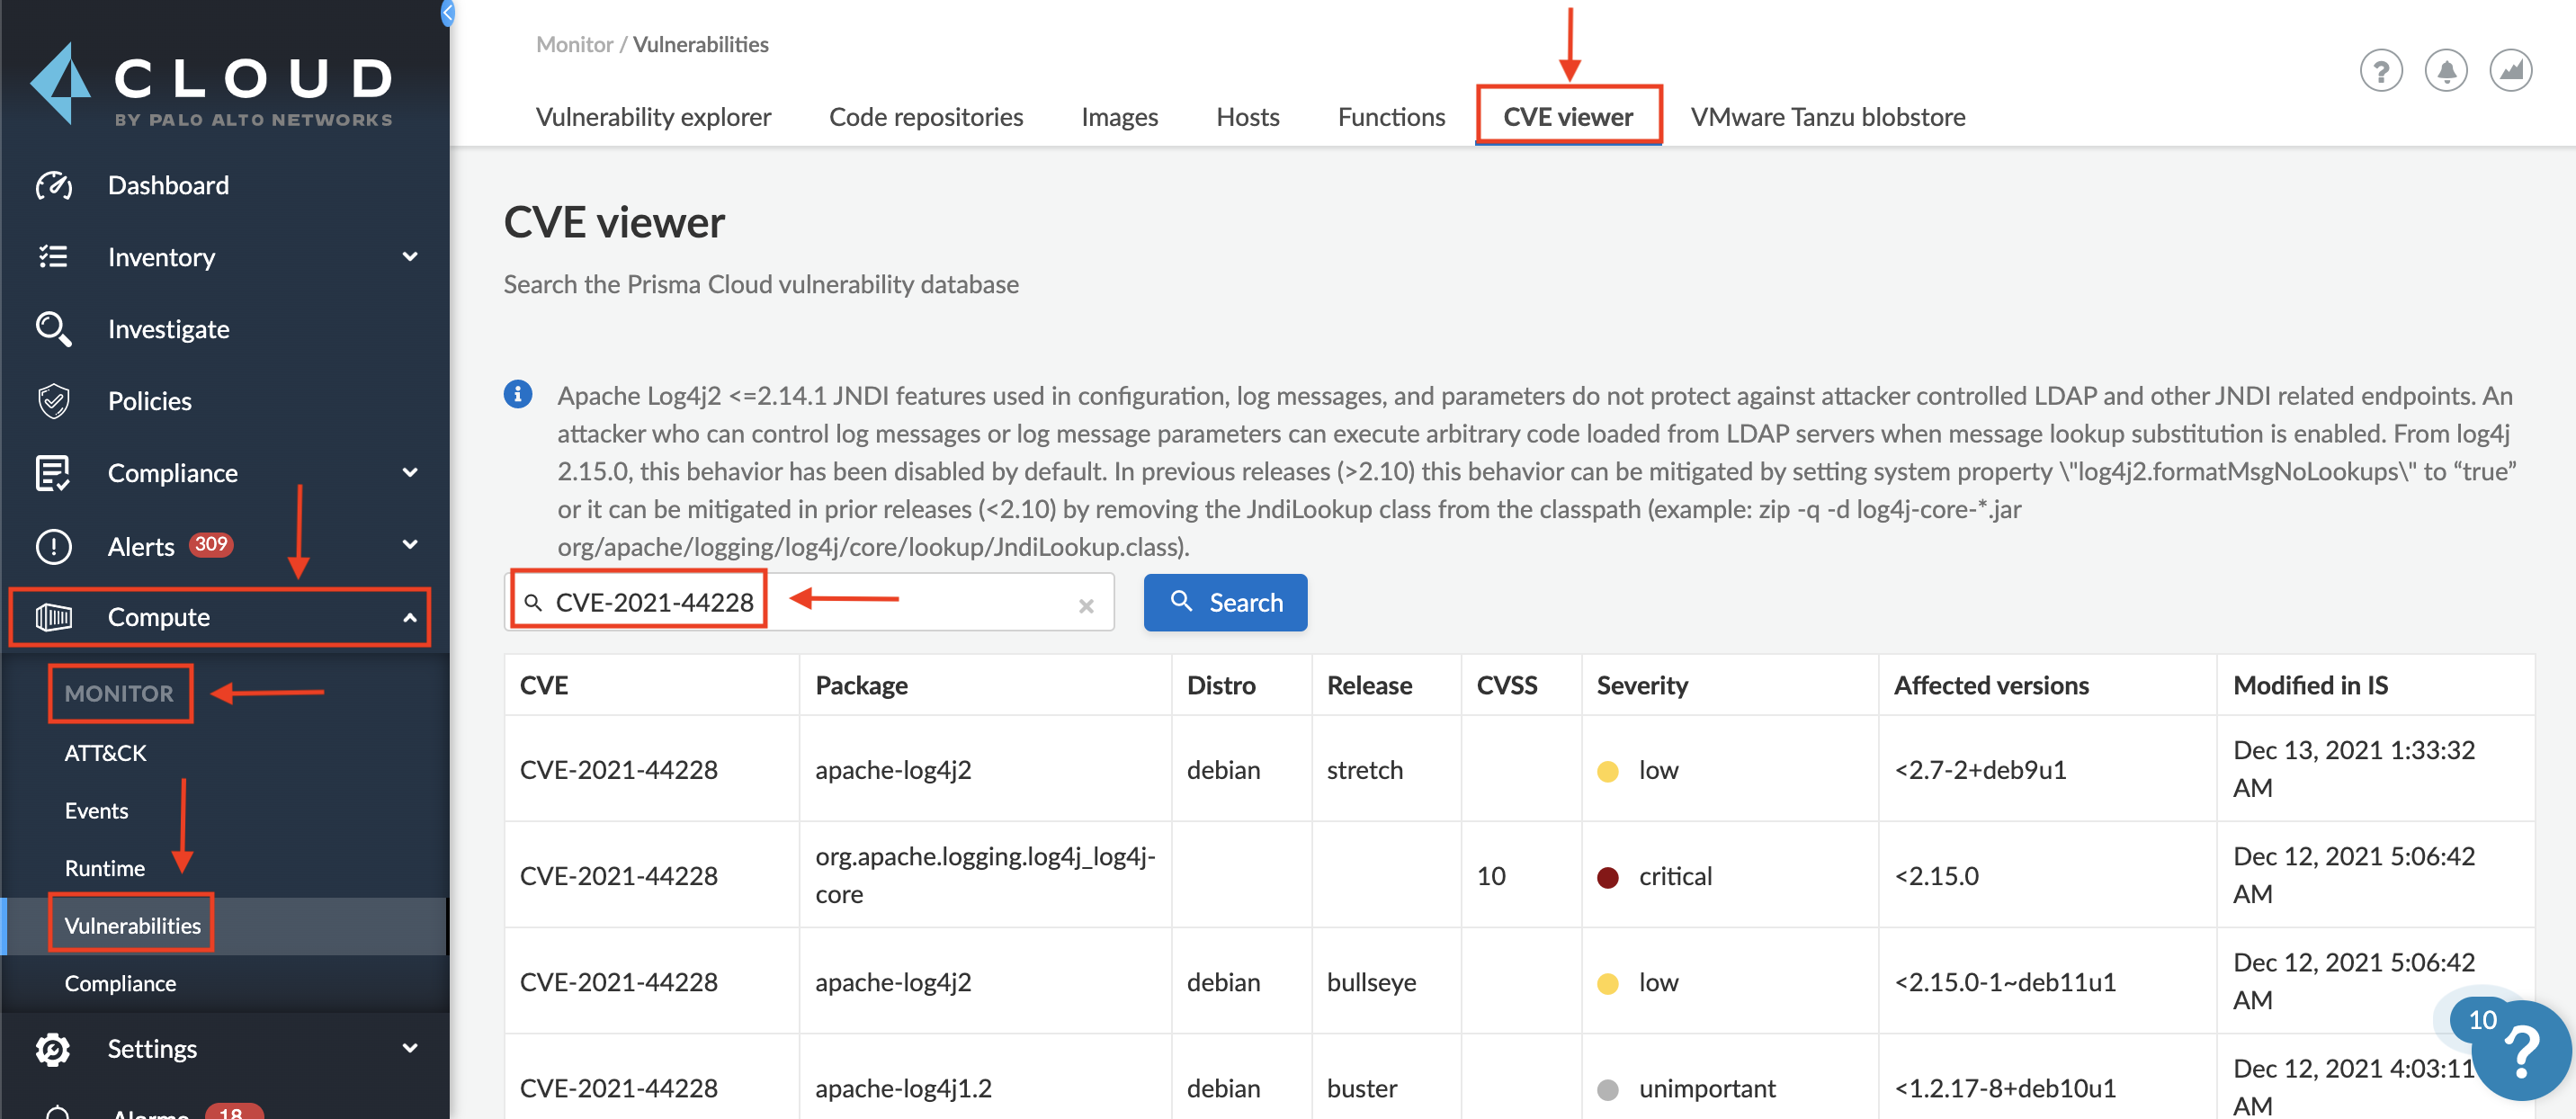Open Runtime under Monitor

[x=105, y=867]
